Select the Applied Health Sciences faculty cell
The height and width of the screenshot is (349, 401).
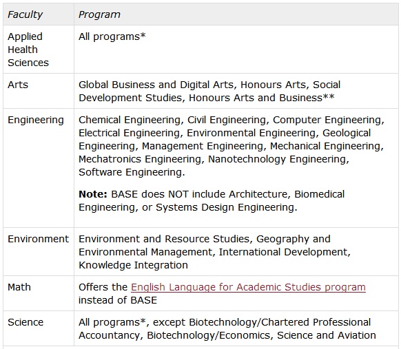39,50
